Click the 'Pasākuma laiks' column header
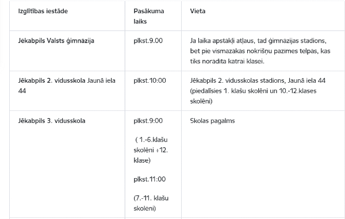The height and width of the screenshot is (219, 345). coord(149,16)
